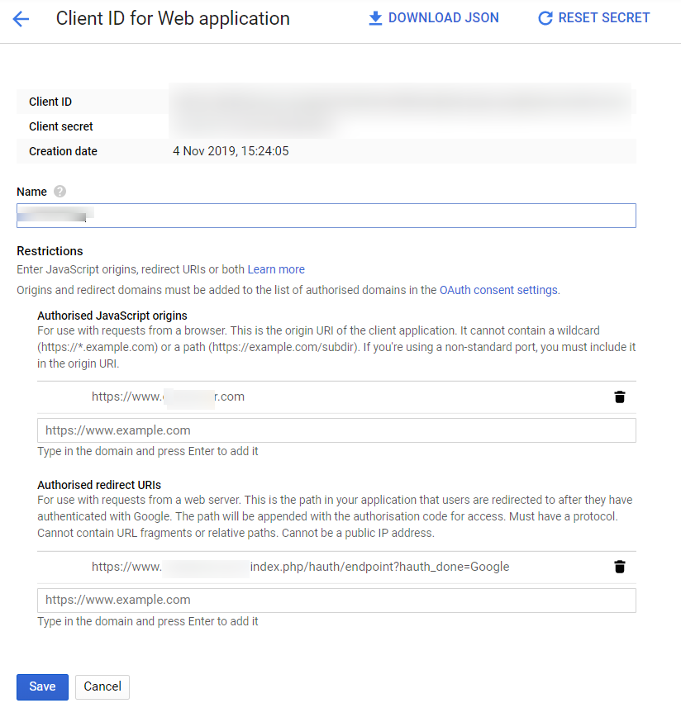Click the new redirect URI input box
Viewport: 681px width, 722px height.
[x=336, y=601]
